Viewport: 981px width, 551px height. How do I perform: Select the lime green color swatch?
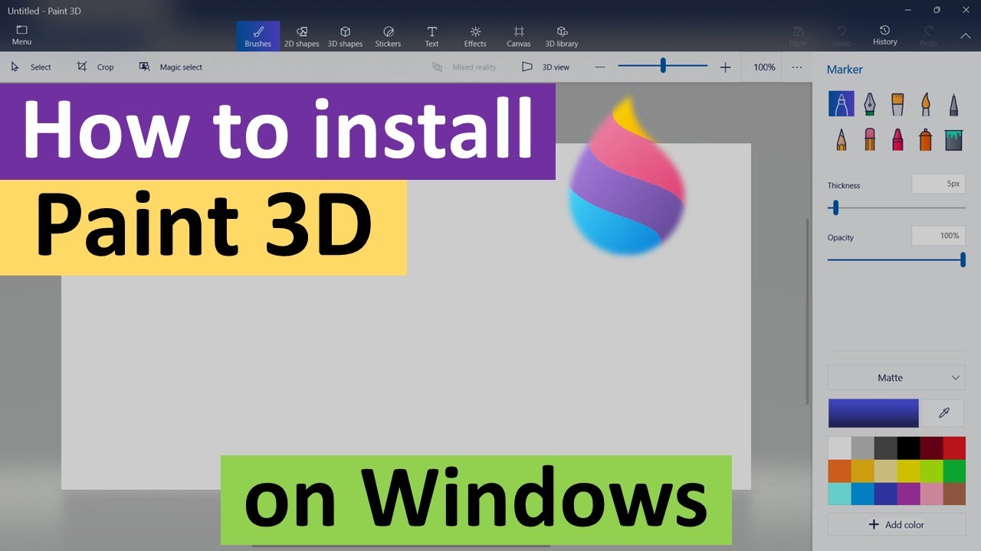(x=931, y=471)
